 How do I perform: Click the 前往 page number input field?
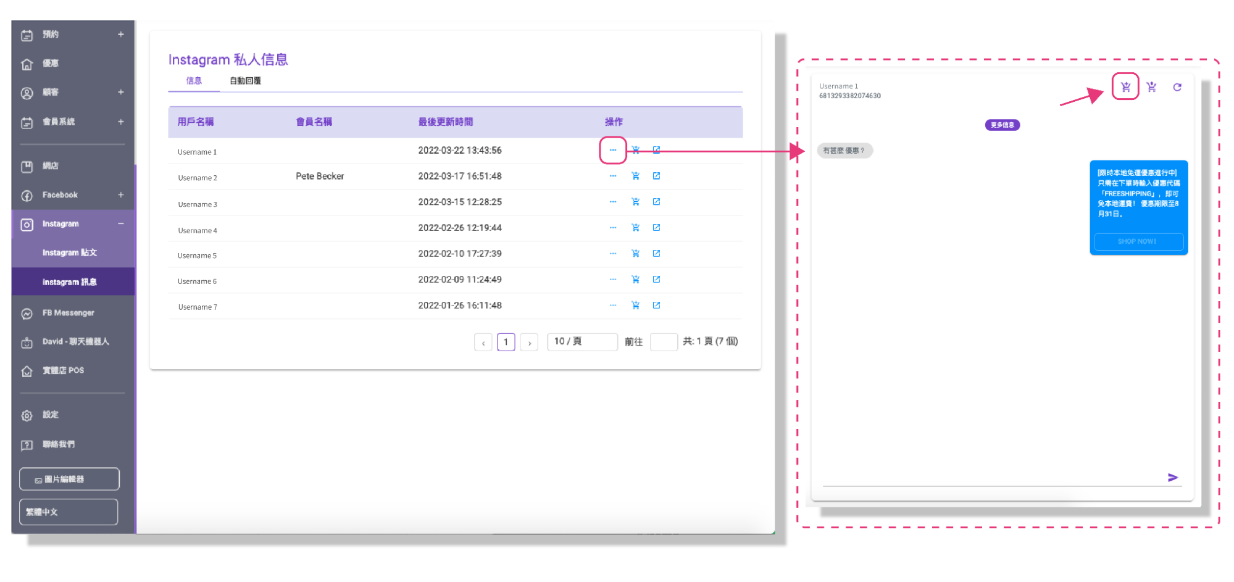pyautogui.click(x=664, y=342)
